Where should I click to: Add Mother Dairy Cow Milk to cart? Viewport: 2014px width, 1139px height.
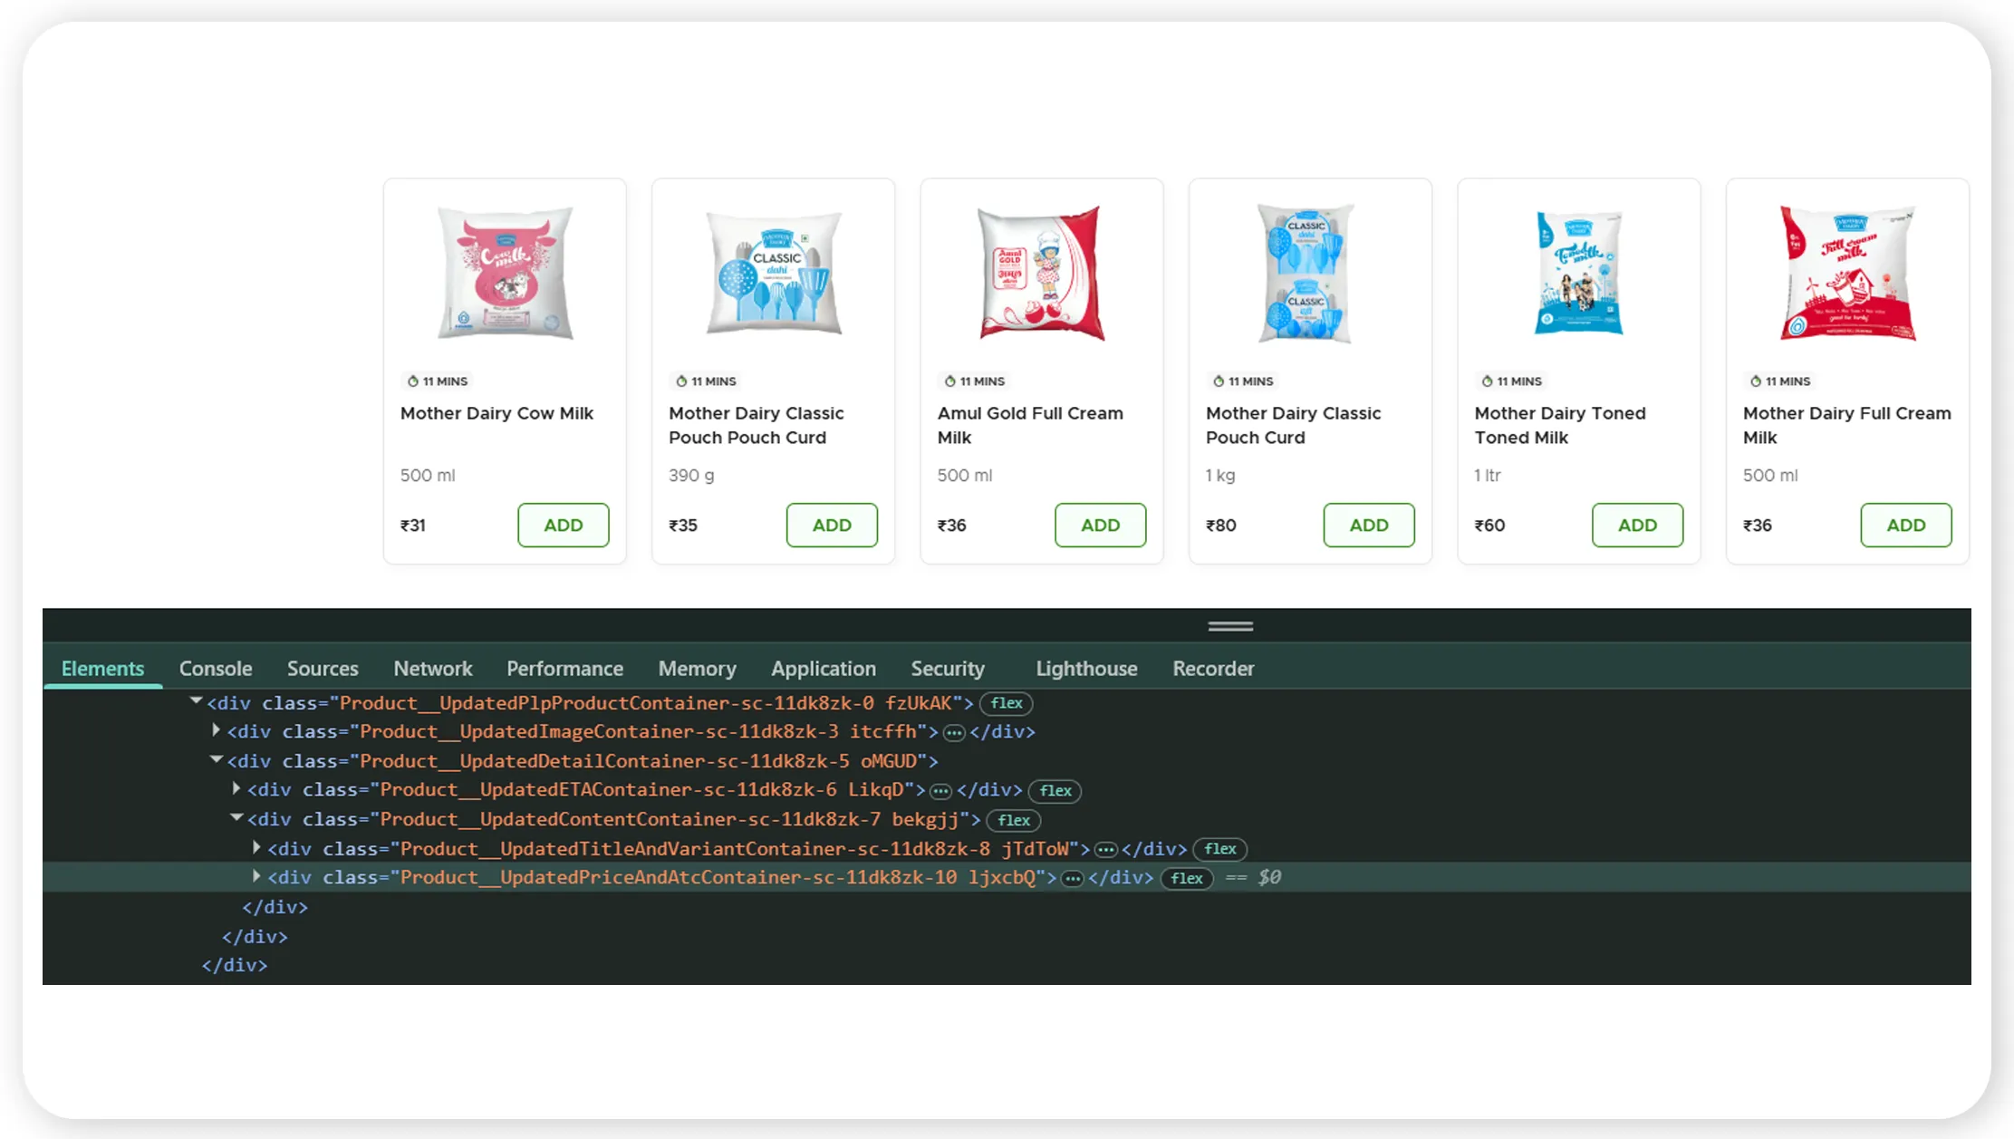(563, 525)
